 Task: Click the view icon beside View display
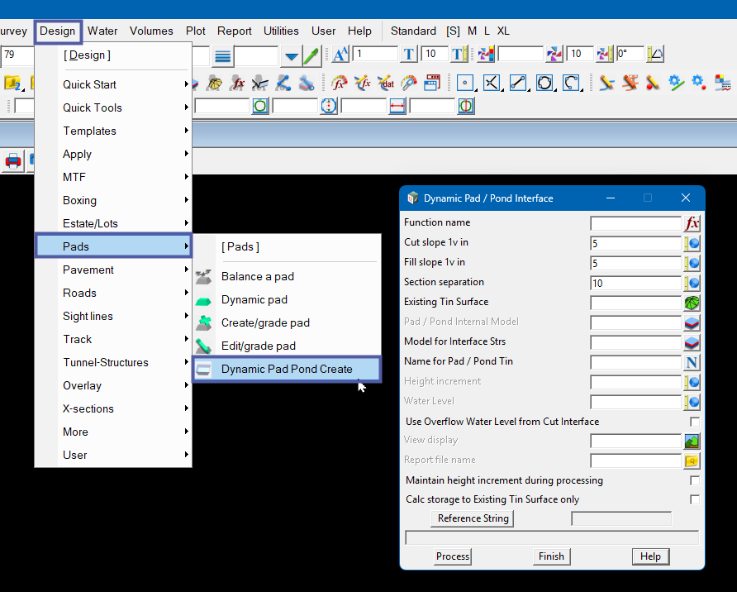coord(692,441)
